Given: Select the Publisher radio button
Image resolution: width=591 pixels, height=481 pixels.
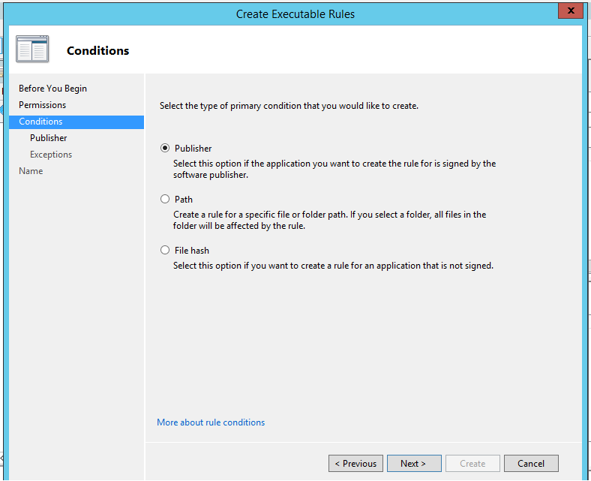Looking at the screenshot, I should pyautogui.click(x=165, y=148).
